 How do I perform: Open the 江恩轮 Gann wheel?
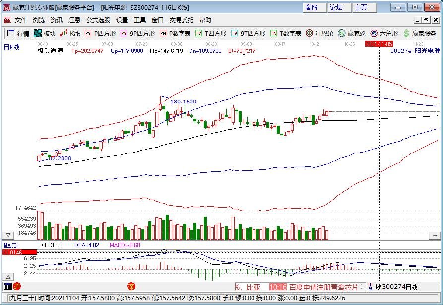click(x=319, y=33)
